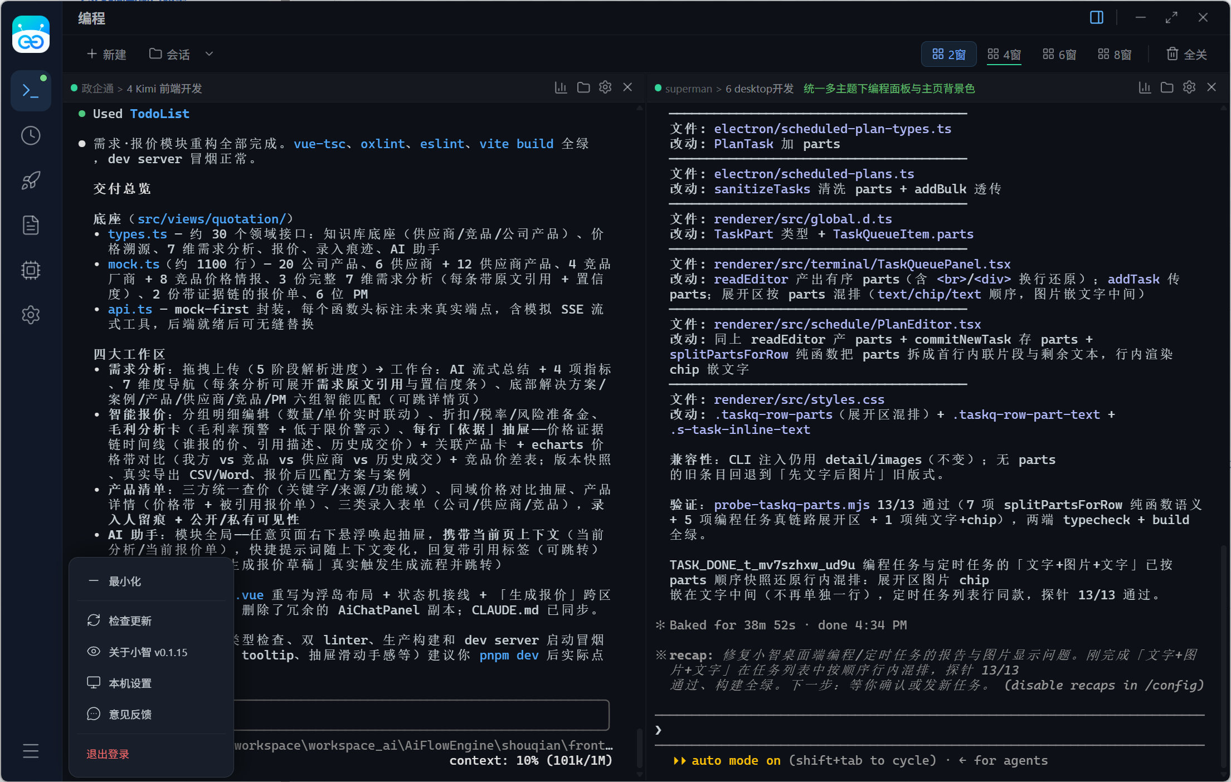The image size is (1231, 782).
Task: Open settings gear in superman pane header
Action: tap(1189, 87)
